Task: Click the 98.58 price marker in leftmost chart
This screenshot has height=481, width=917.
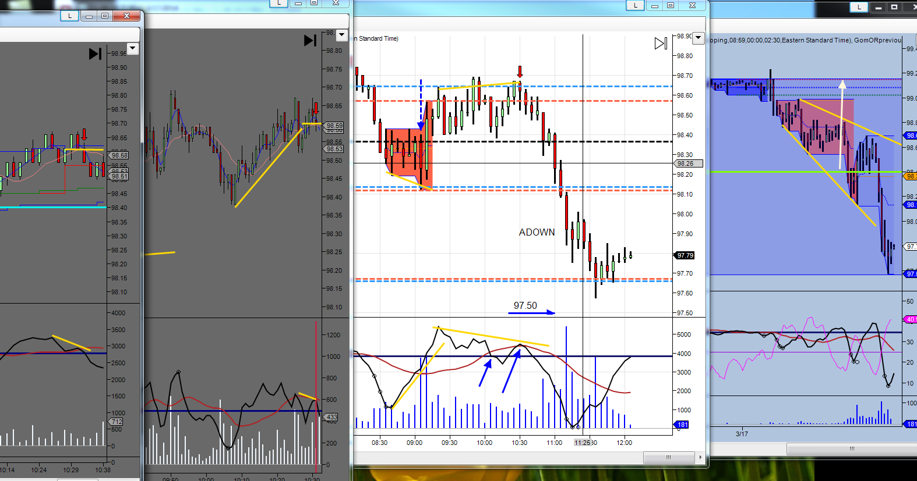Action: (x=119, y=155)
